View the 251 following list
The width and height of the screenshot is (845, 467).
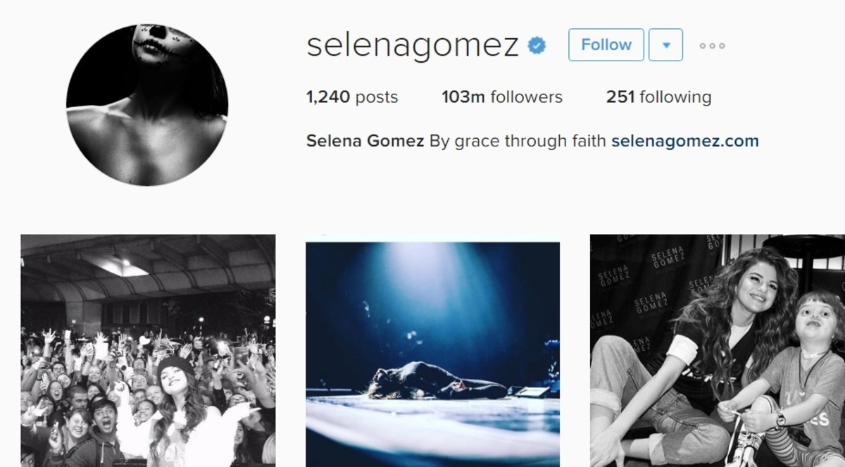point(658,97)
